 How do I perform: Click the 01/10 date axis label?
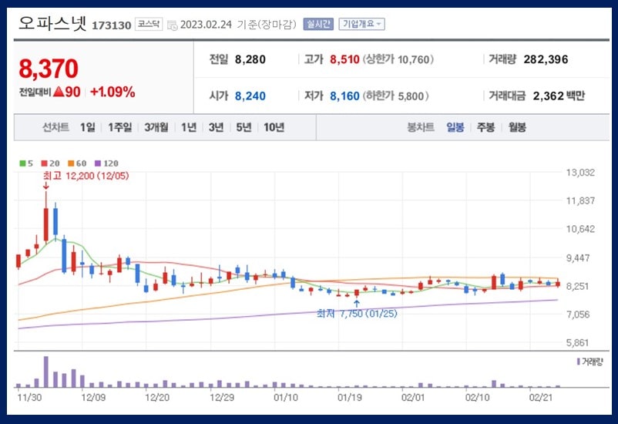click(x=286, y=397)
